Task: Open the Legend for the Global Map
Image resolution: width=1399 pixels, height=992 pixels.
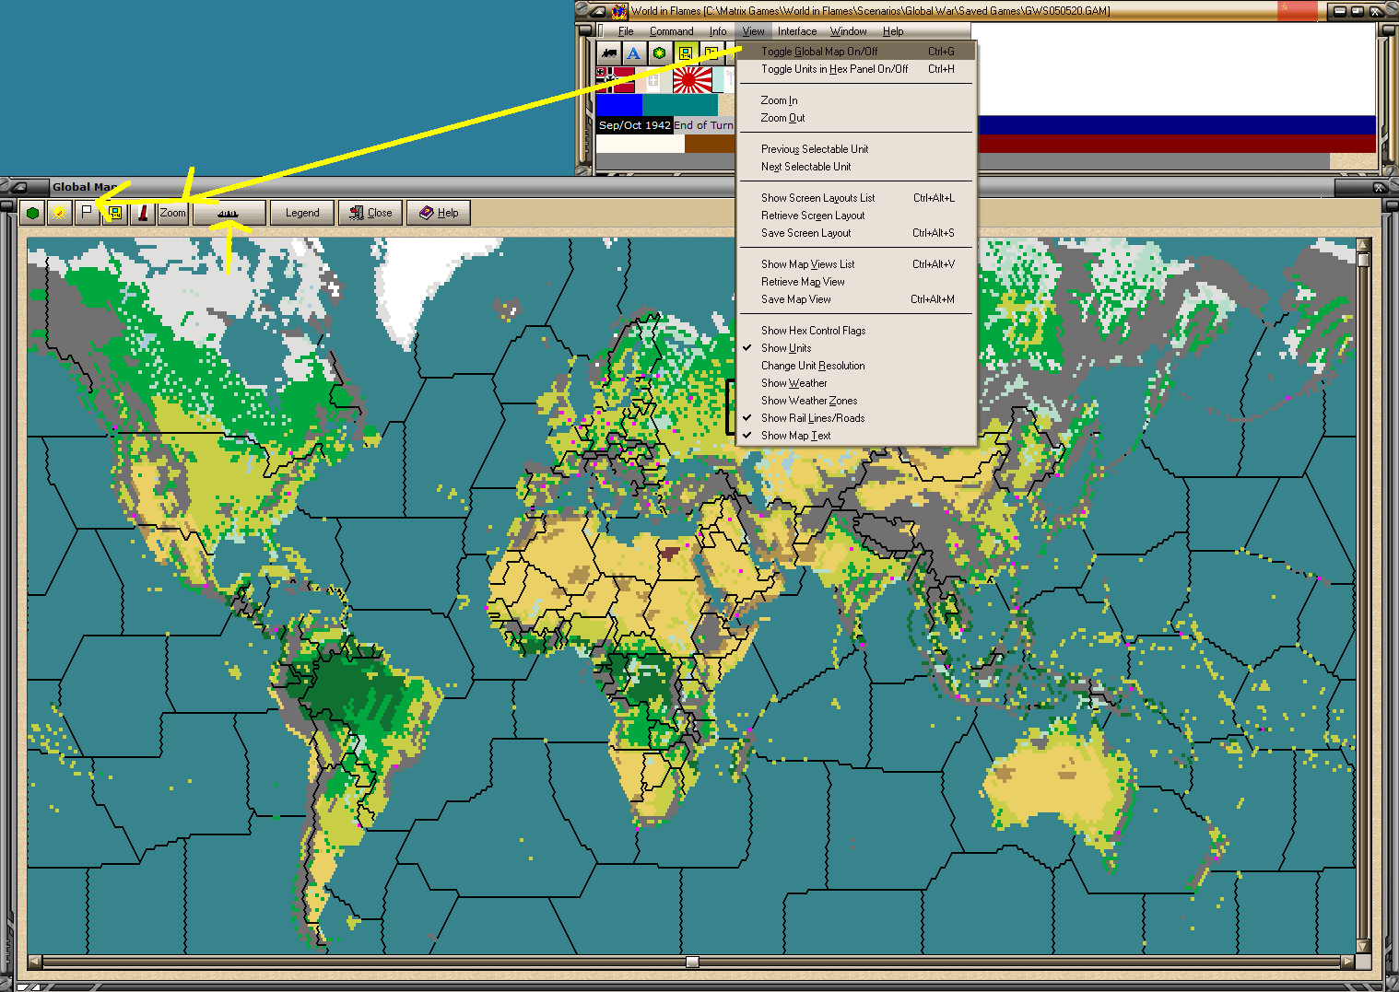Action: [302, 213]
